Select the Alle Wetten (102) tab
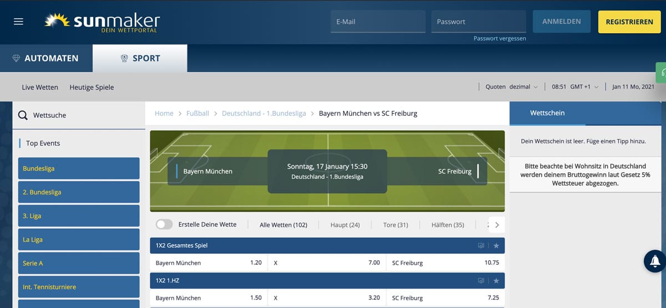666x308 pixels. pyautogui.click(x=283, y=225)
